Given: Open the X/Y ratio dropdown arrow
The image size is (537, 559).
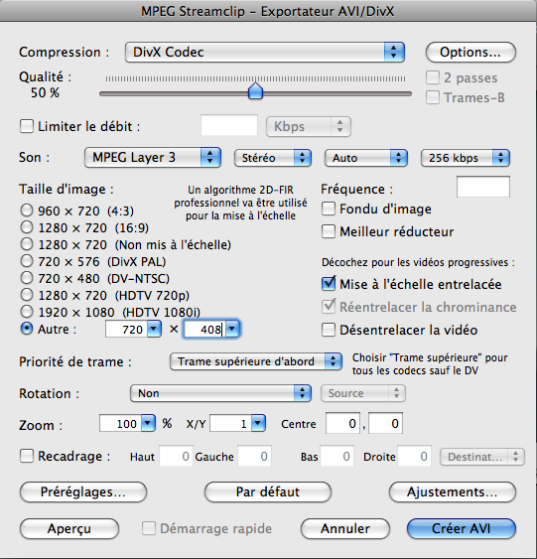Looking at the screenshot, I should [x=258, y=424].
